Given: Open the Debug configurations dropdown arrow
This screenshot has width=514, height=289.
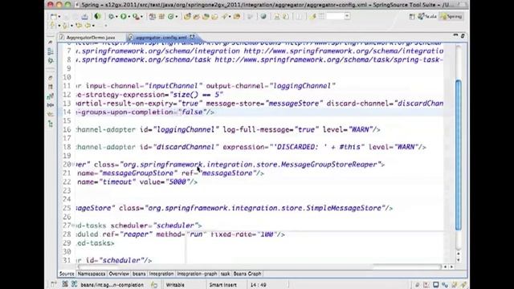Looking at the screenshot, I should pyautogui.click(x=116, y=17).
